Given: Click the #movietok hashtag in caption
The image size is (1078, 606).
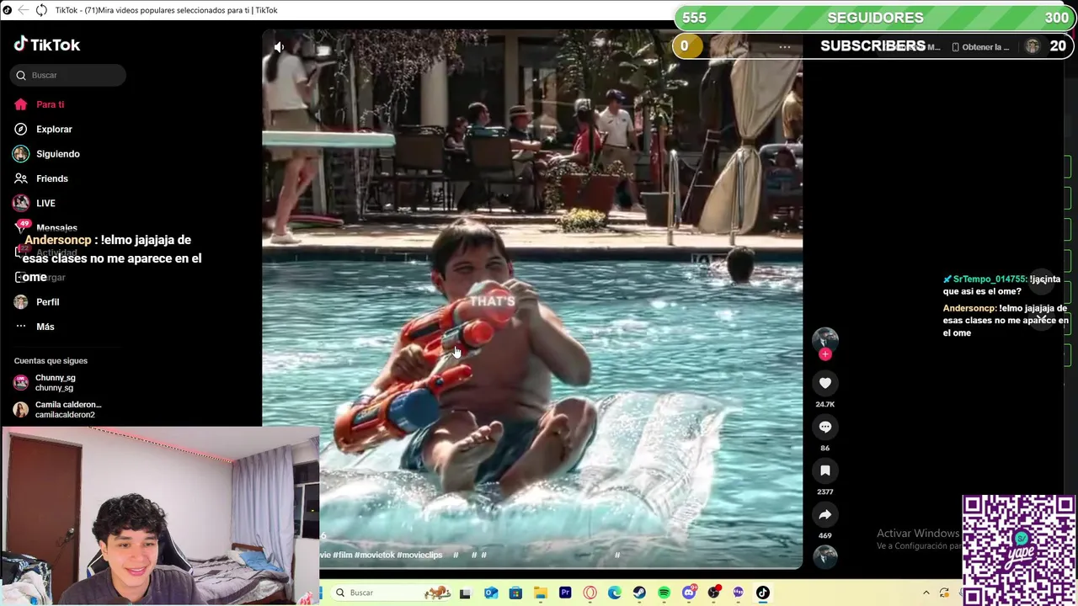Looking at the screenshot, I should point(375,555).
